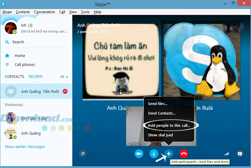Select Anh Quảng conversation name
This screenshot has width=251, height=168.
click(31, 133)
